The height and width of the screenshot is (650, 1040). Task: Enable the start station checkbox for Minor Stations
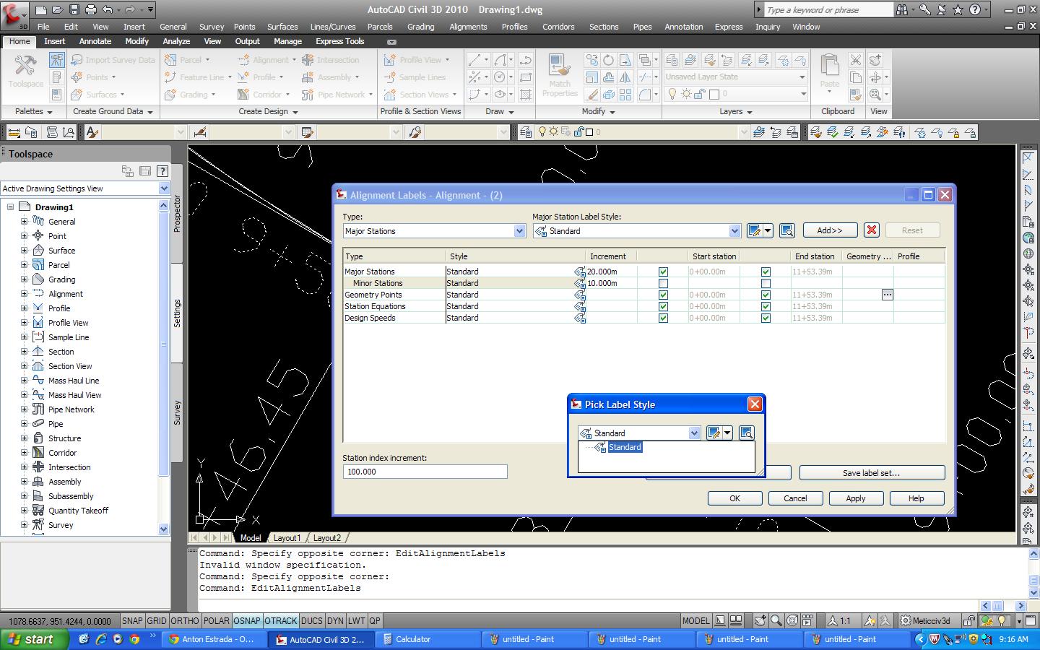pyautogui.click(x=663, y=284)
